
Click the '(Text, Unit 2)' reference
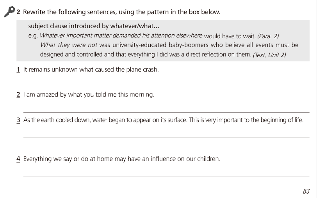[269, 55]
